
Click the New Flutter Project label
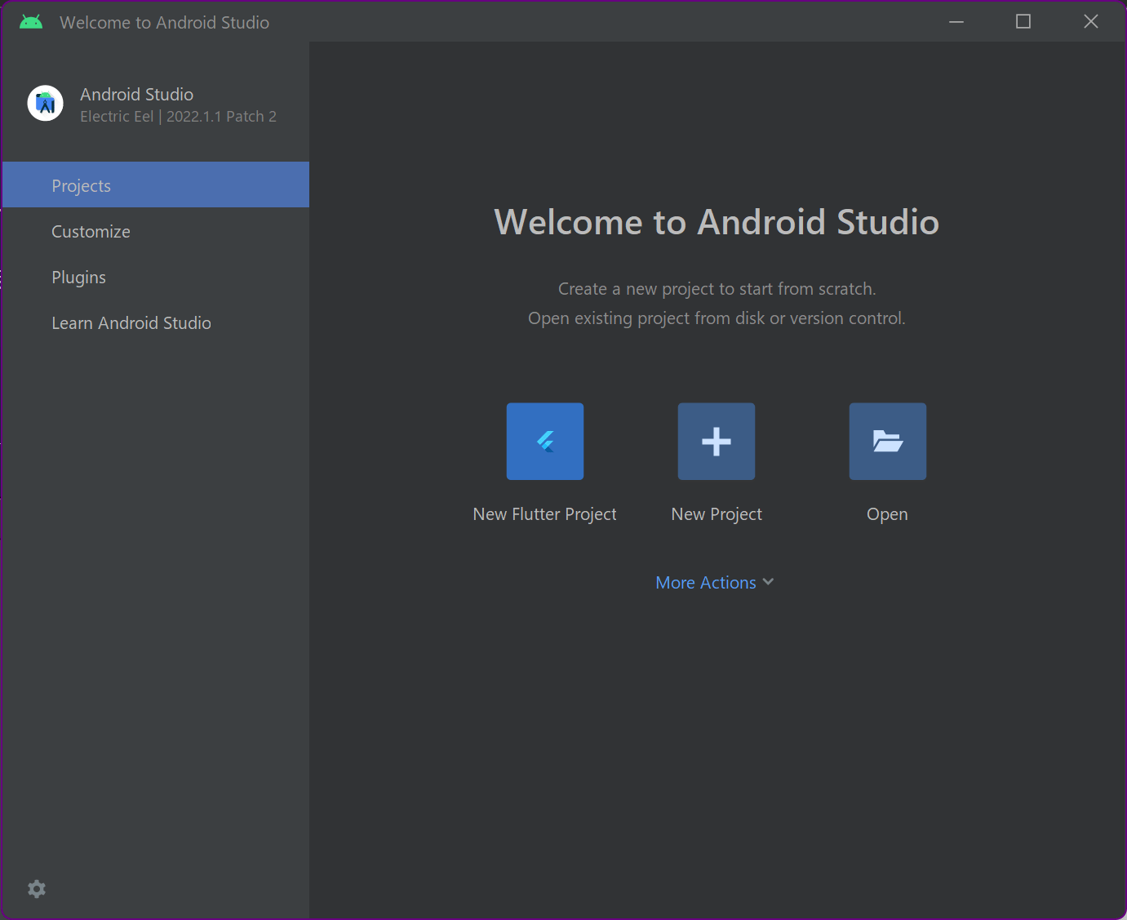coord(544,513)
